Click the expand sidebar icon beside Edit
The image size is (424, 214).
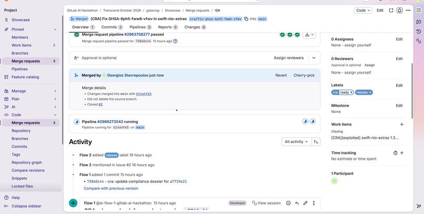[391, 11]
